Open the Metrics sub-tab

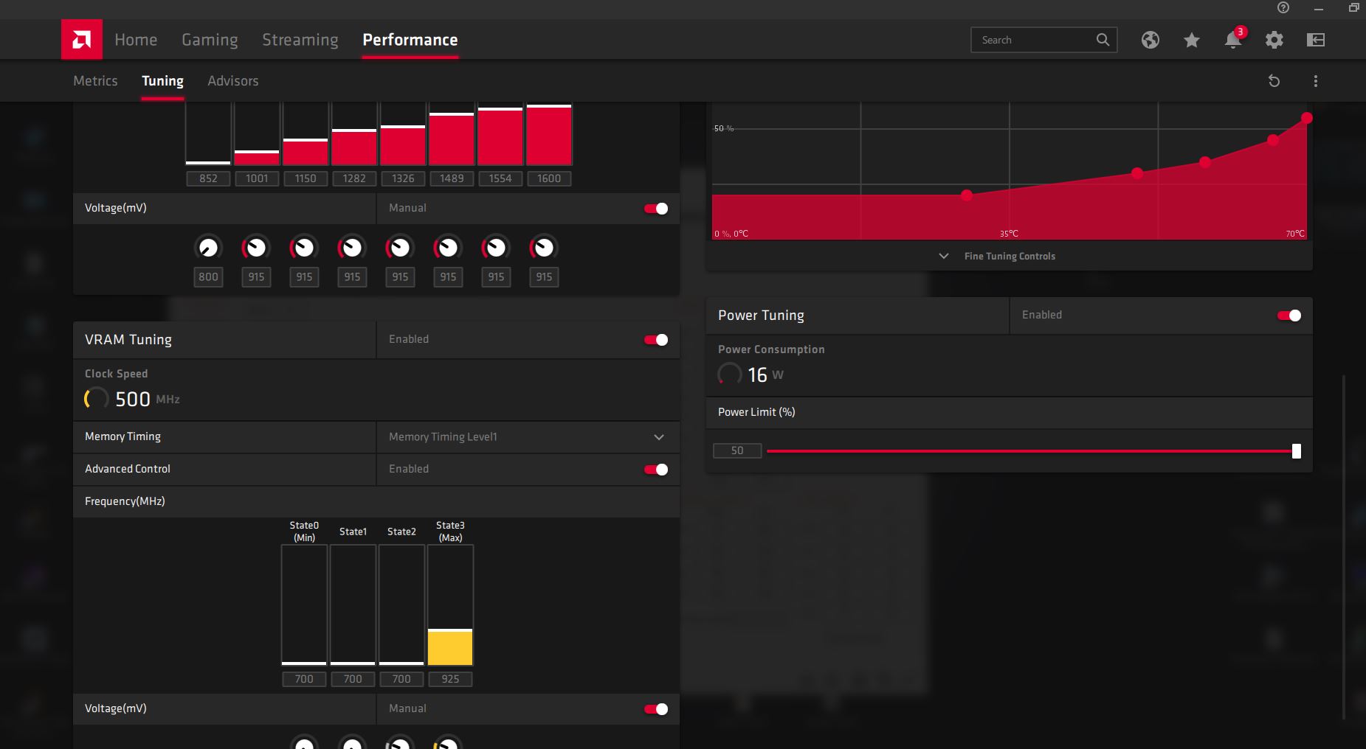click(95, 81)
